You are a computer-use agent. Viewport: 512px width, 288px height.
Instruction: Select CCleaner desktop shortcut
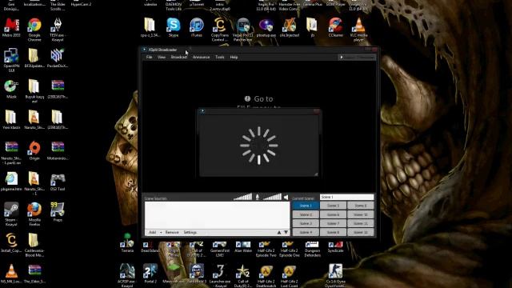tap(336, 27)
